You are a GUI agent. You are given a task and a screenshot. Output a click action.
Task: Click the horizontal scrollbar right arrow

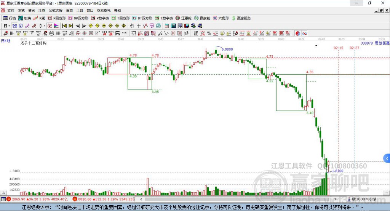click(335, 199)
